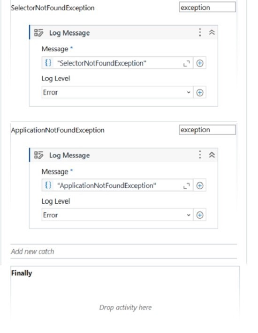Click plus button beside "SelectorNotFoundException" message field

(x=200, y=63)
